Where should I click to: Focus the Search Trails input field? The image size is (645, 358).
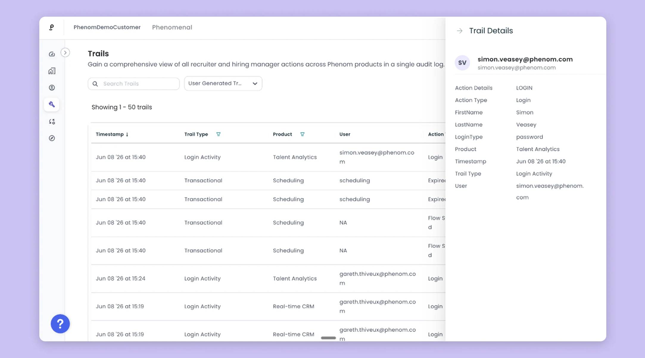pyautogui.click(x=134, y=84)
